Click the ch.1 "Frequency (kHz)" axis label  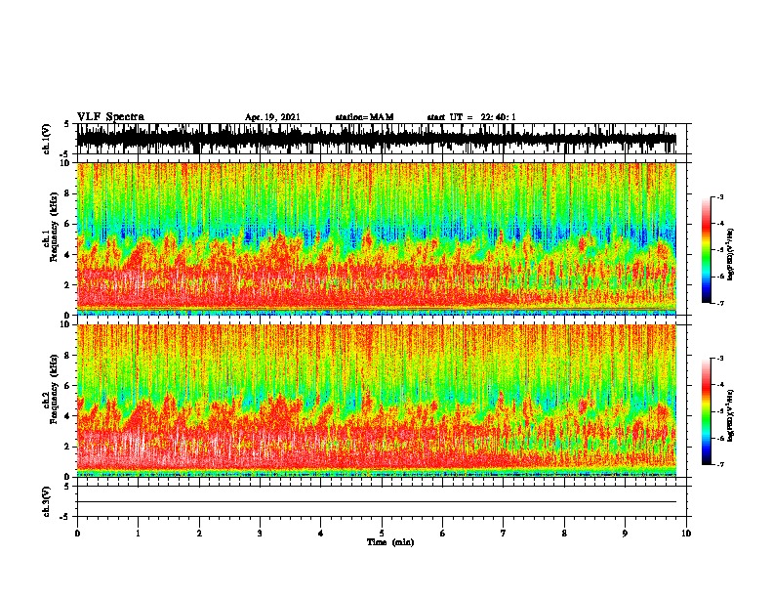53,227
